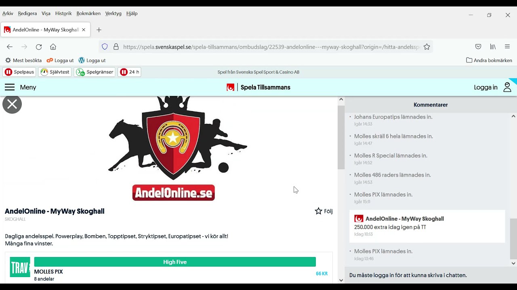The image size is (517, 290).
Task: Select comment 'Johans Europatips lämnades in.'
Action: [393, 117]
